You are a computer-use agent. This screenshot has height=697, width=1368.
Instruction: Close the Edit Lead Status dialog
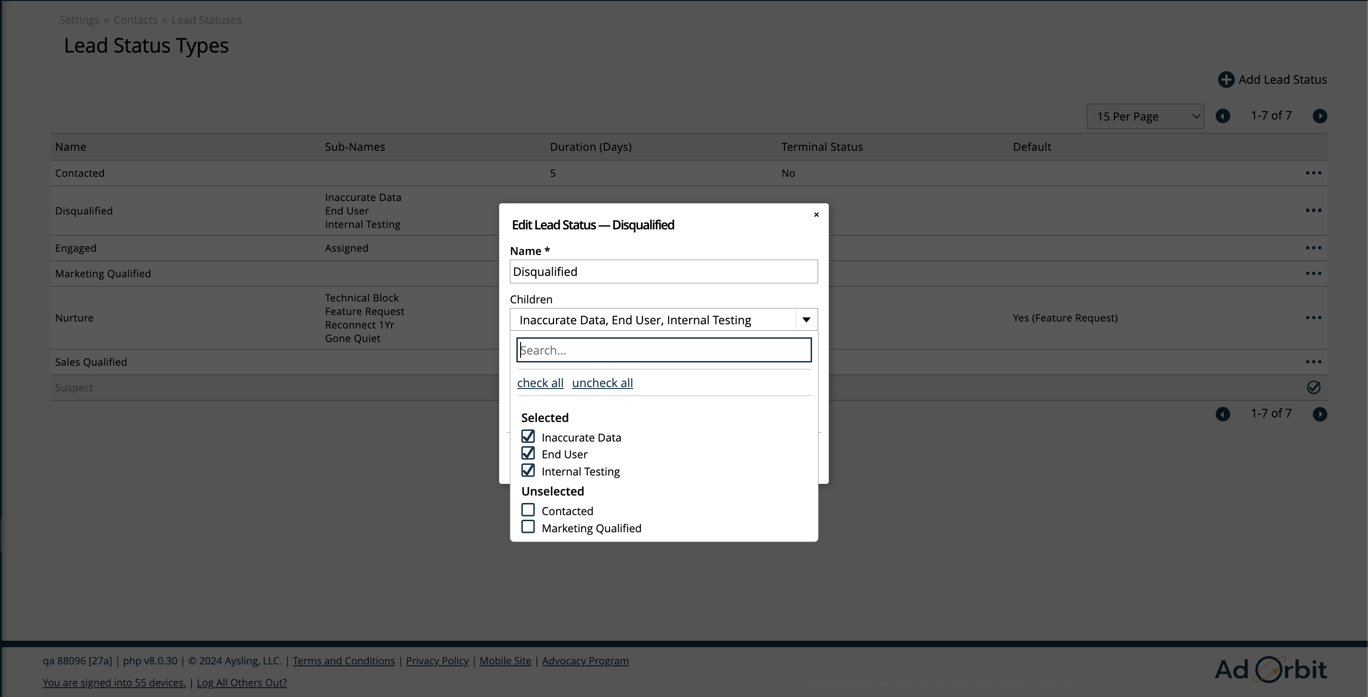tap(816, 214)
